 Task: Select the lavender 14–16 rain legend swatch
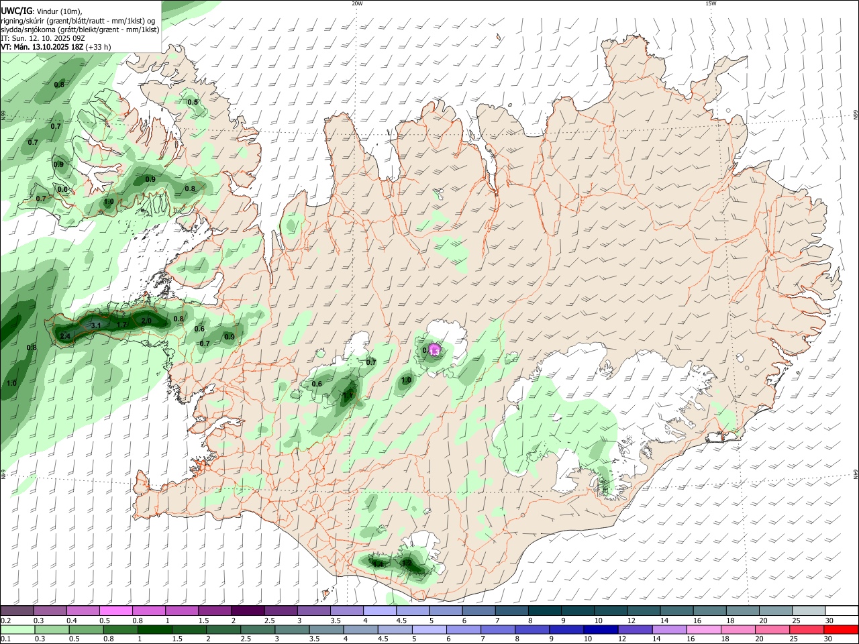[668, 629]
